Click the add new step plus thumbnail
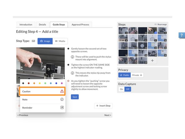 pos(152,60)
